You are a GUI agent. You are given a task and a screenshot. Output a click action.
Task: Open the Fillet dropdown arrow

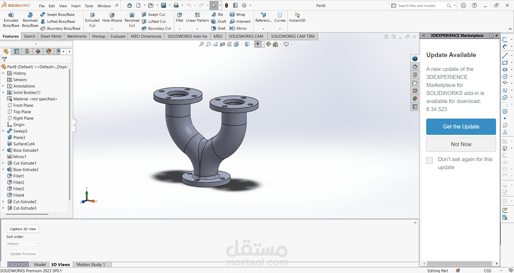(x=180, y=29)
